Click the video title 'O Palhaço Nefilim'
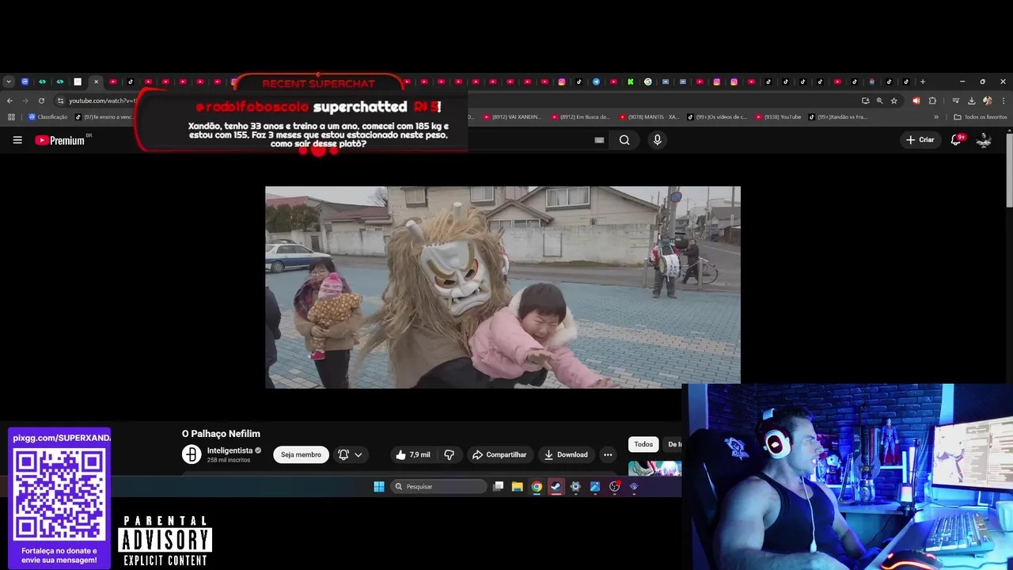 [221, 434]
